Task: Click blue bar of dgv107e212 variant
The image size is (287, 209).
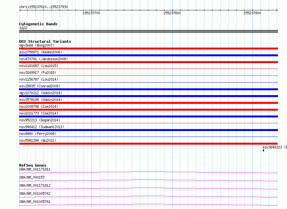Action: tap(148, 96)
